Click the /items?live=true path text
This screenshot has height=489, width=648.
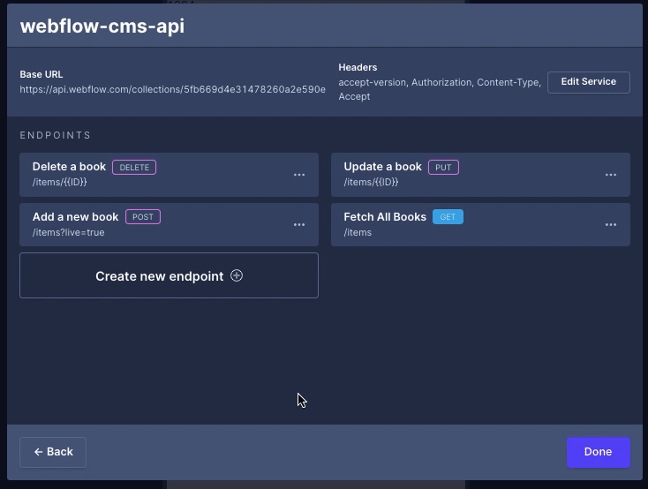(x=69, y=232)
